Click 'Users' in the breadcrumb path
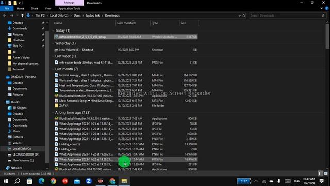 pos(77,16)
